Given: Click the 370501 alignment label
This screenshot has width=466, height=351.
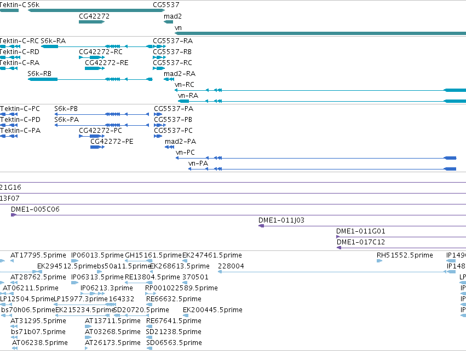Looking at the screenshot, I should (x=195, y=277).
